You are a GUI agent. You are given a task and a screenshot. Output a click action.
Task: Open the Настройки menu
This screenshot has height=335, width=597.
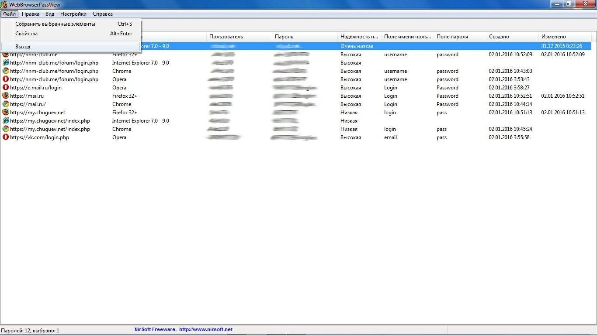pyautogui.click(x=73, y=14)
